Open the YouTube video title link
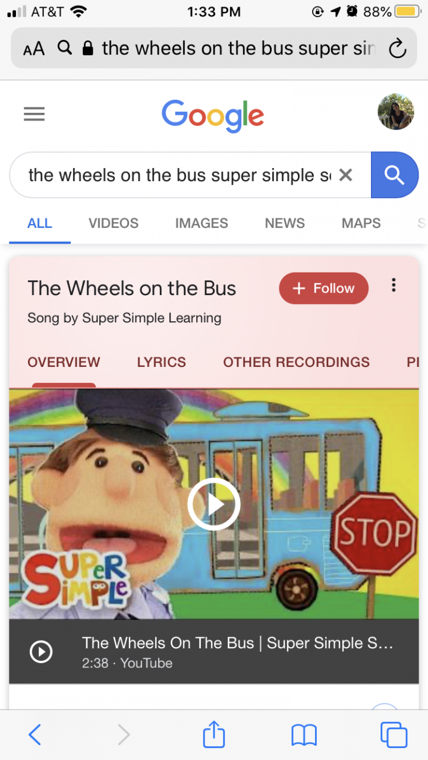428x760 pixels. point(238,643)
